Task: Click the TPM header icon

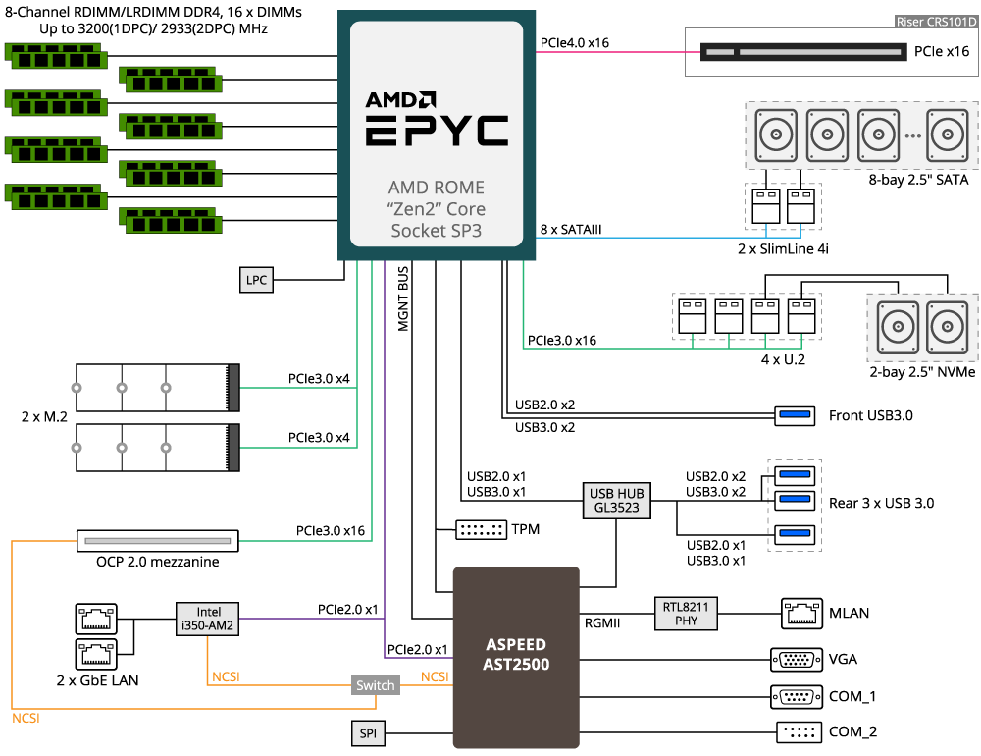Action: [x=481, y=530]
